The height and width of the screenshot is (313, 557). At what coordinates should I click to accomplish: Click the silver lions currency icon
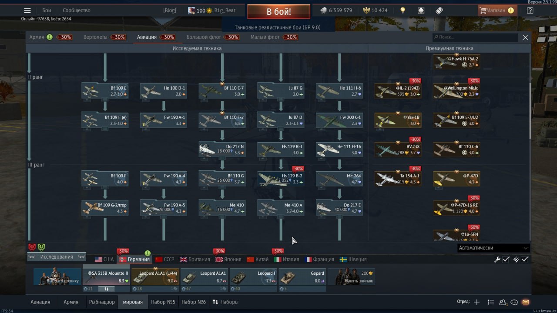323,10
